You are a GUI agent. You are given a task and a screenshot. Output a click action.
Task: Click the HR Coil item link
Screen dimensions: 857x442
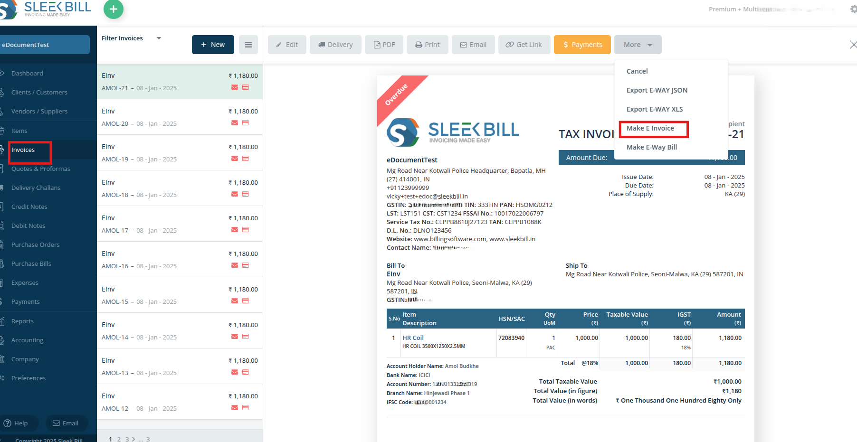click(413, 338)
